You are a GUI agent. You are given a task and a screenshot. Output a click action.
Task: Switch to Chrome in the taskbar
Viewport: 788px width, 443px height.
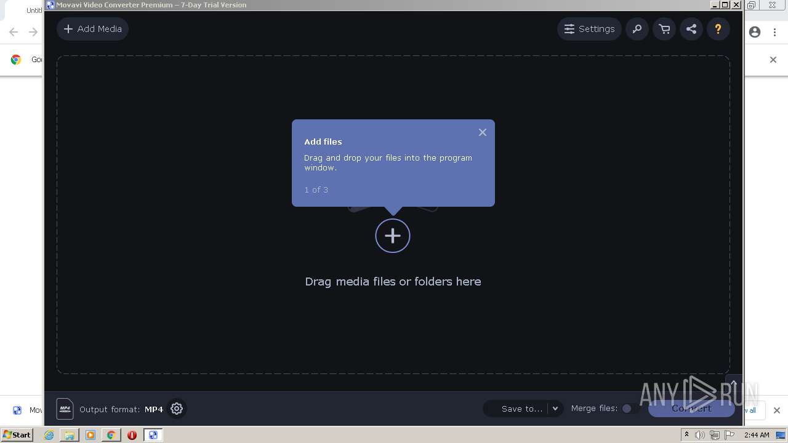(x=111, y=435)
